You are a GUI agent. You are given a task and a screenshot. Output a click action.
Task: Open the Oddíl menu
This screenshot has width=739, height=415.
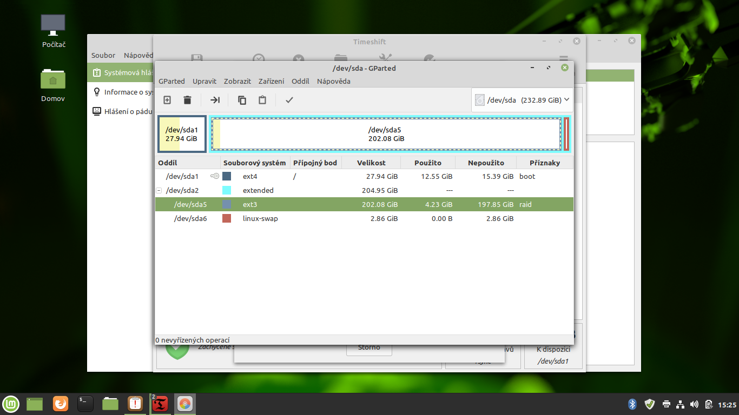(300, 81)
